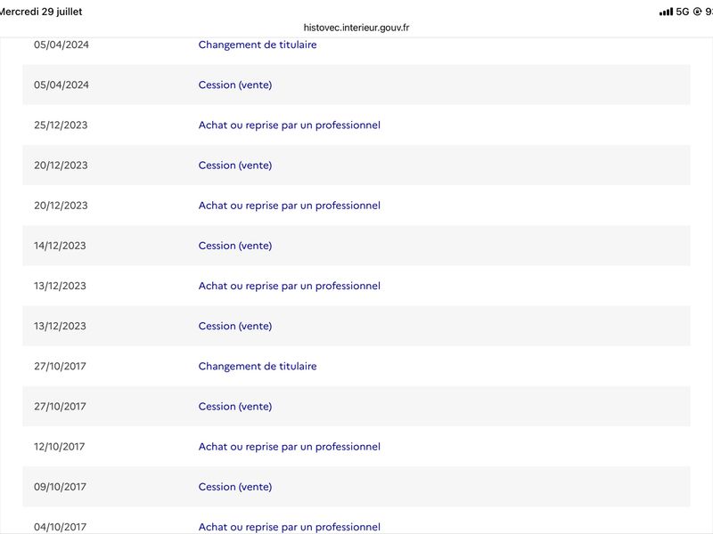713x534 pixels.
Task: Select Achat ou reprise par un professionnel 12/10/2017
Action: pyautogui.click(x=289, y=447)
